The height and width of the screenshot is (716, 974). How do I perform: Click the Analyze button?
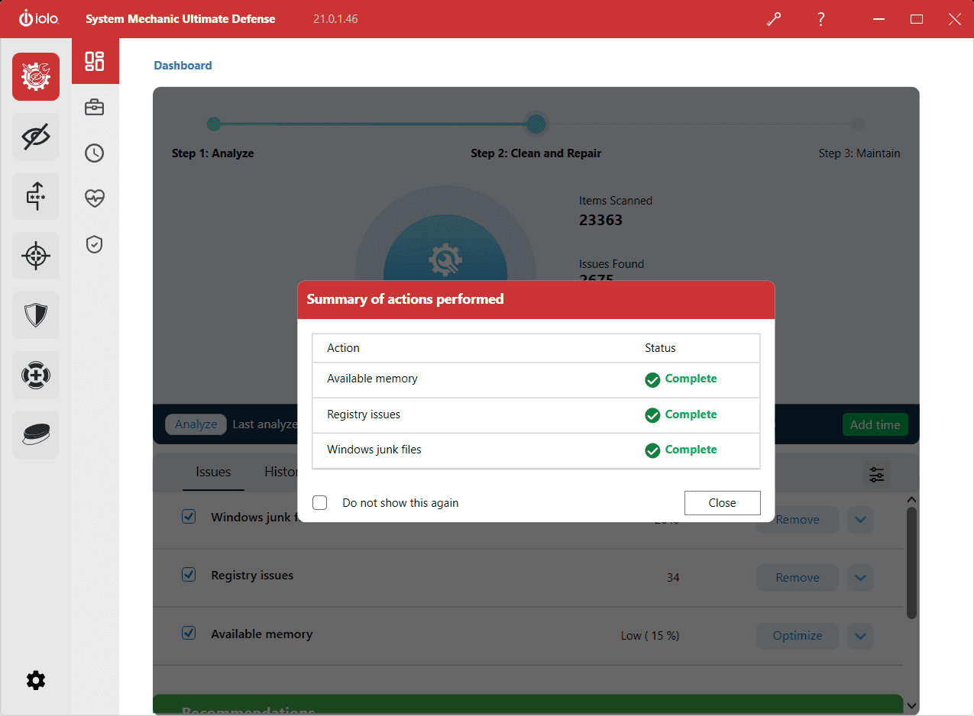tap(196, 424)
